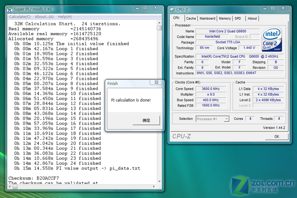Click the Package value 'Socket 775 LGA'
This screenshot has height=198, width=297.
point(228,42)
